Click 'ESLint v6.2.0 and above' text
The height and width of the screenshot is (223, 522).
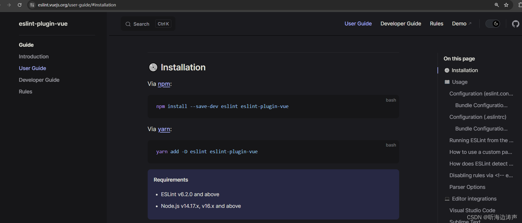(x=190, y=194)
